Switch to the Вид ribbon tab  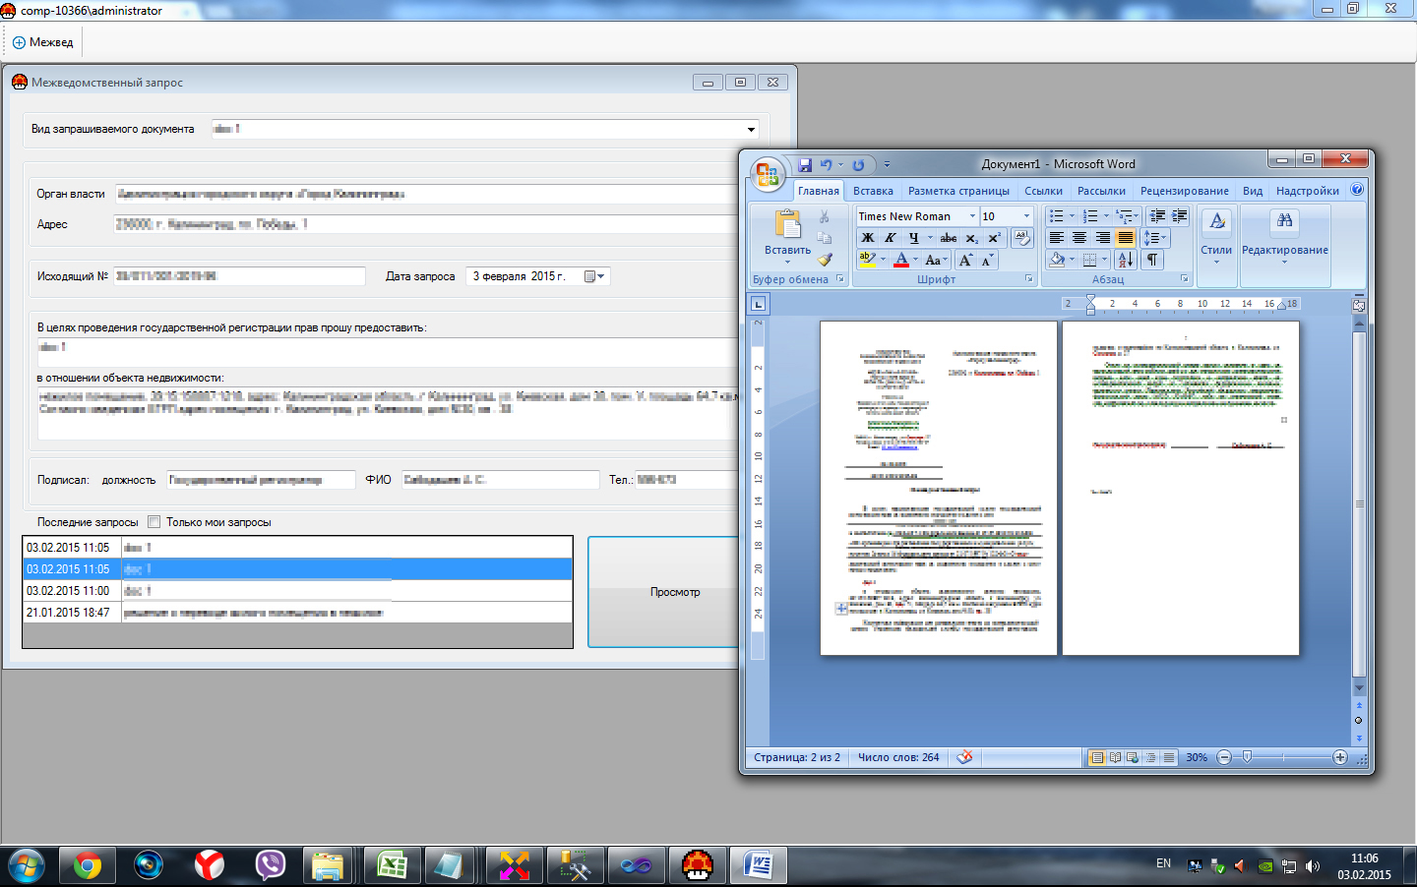tap(1252, 191)
